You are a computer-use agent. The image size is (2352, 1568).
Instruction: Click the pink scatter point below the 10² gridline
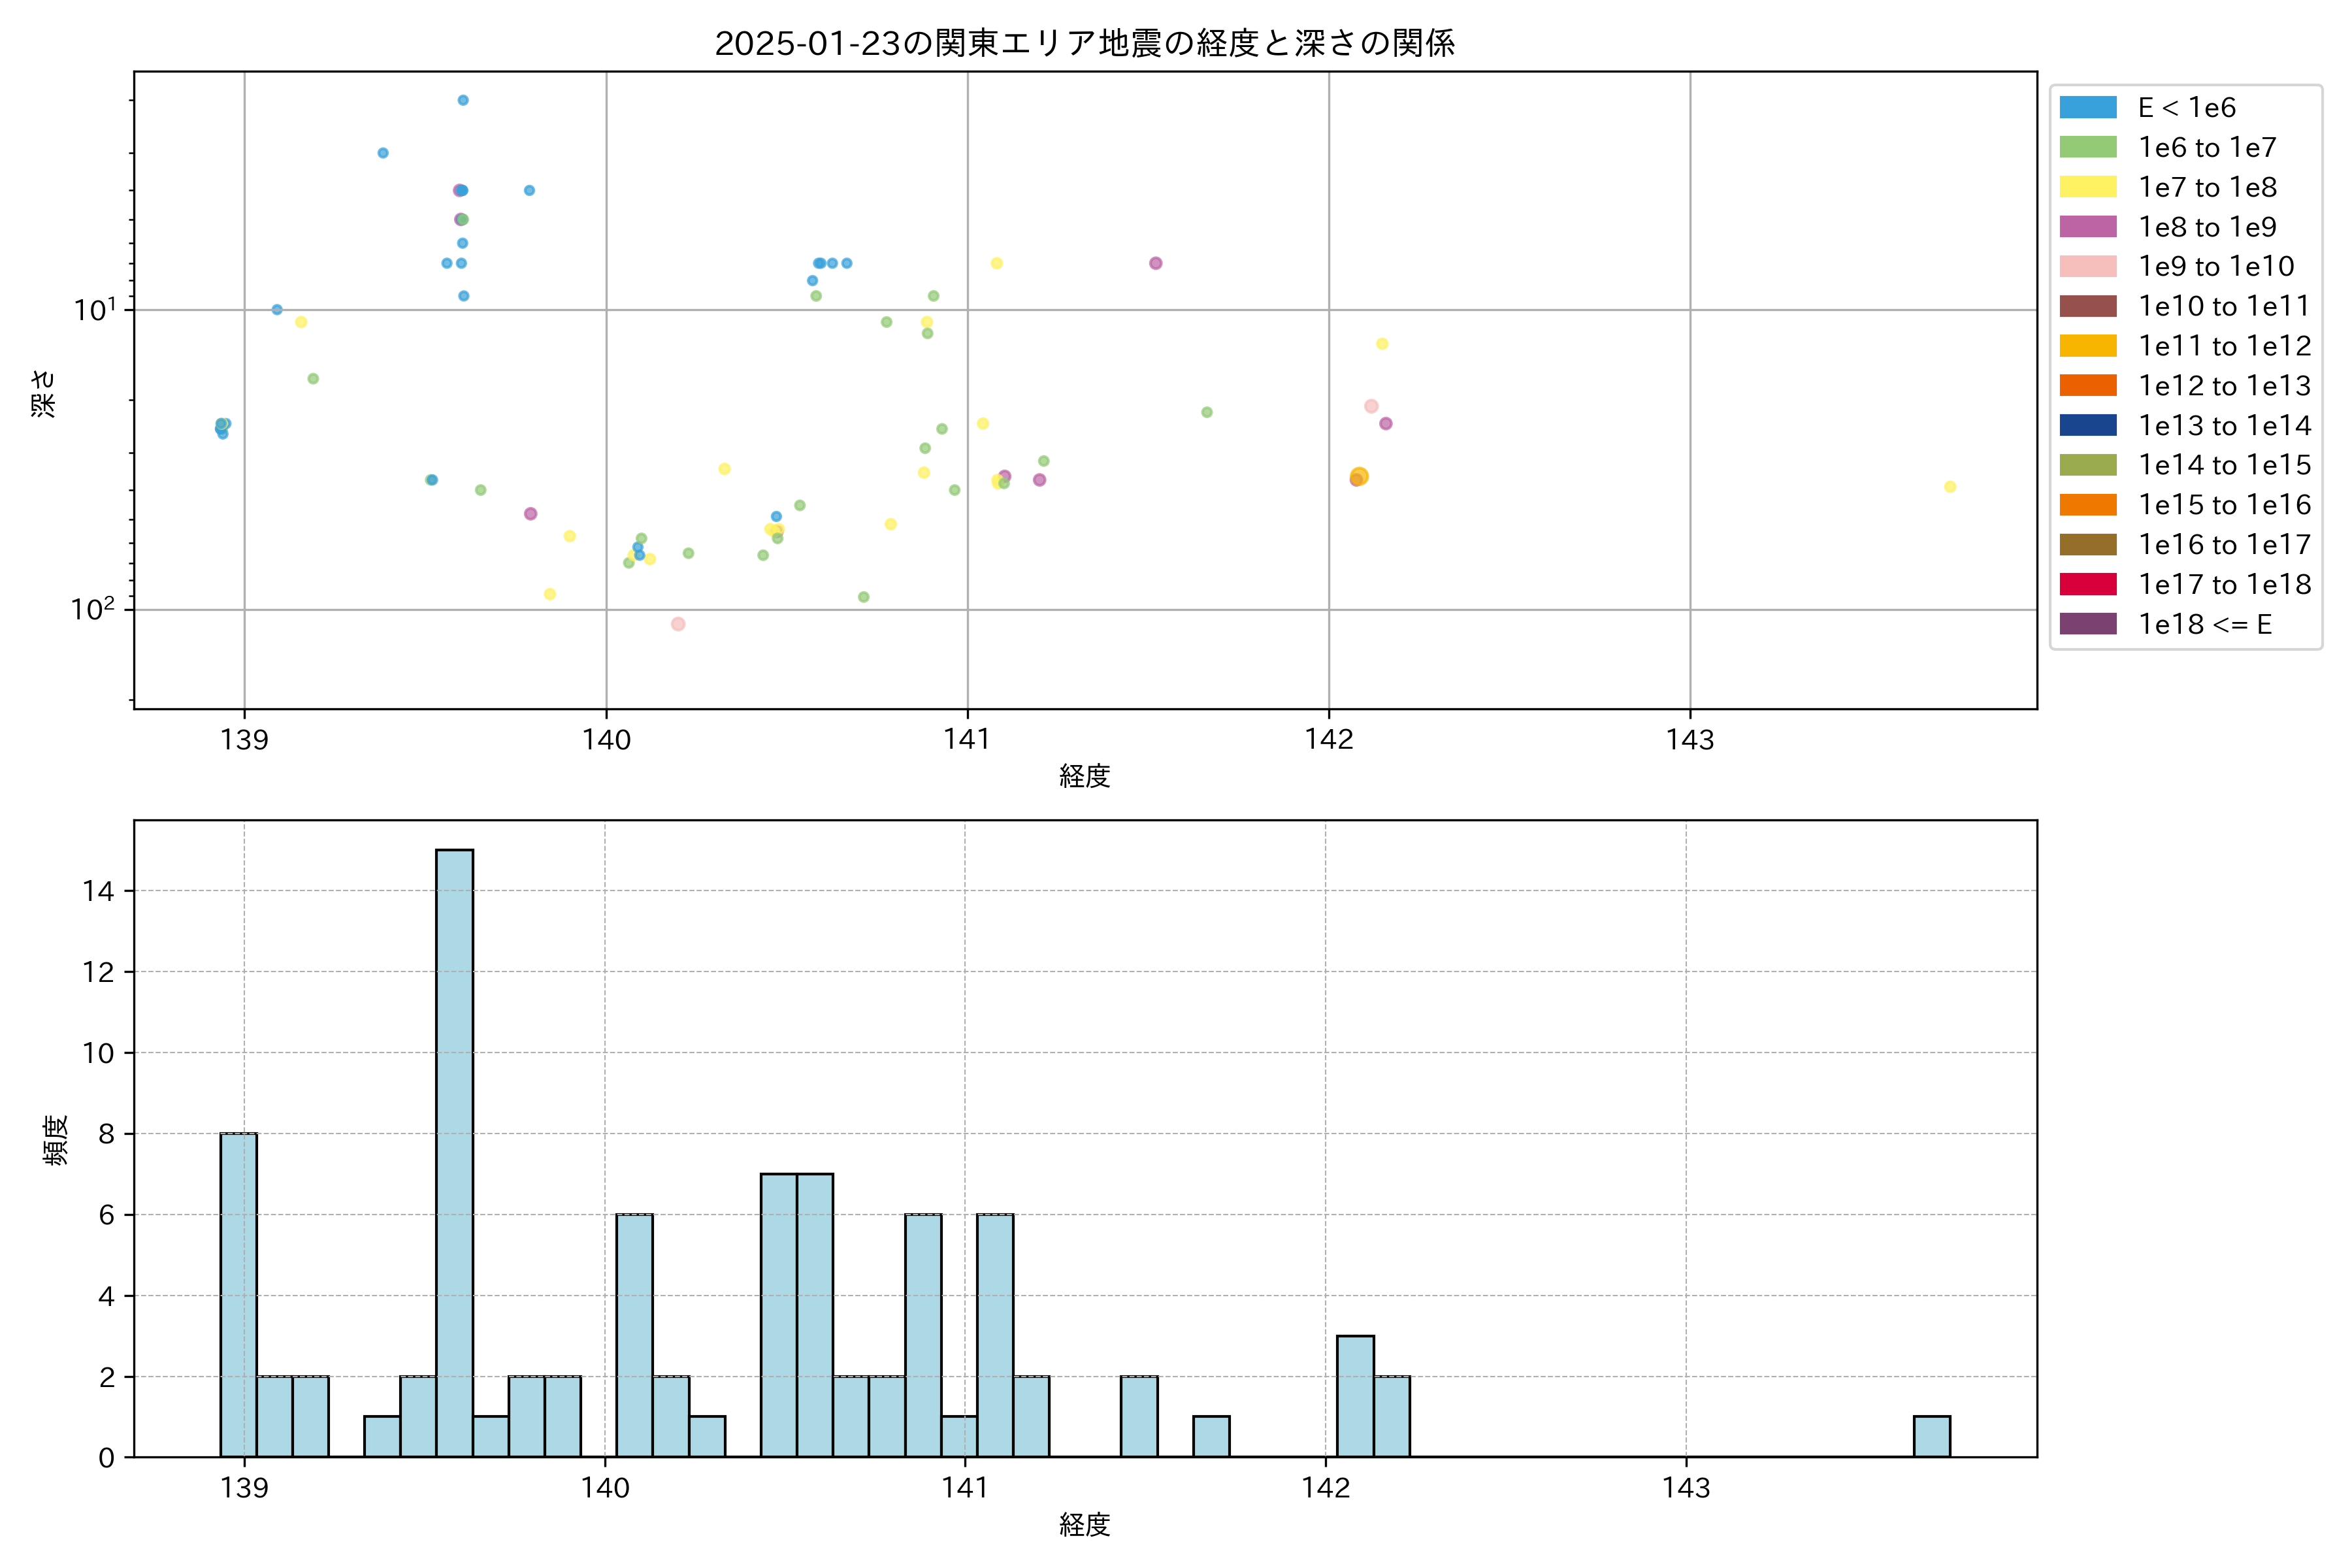678,624
